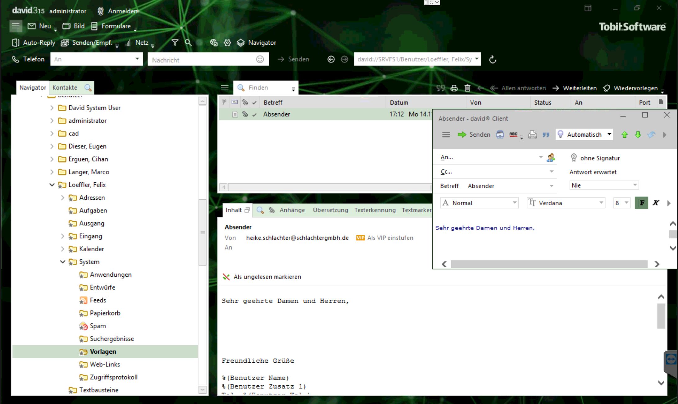Click the trash delete icon above message list

[x=467, y=88]
